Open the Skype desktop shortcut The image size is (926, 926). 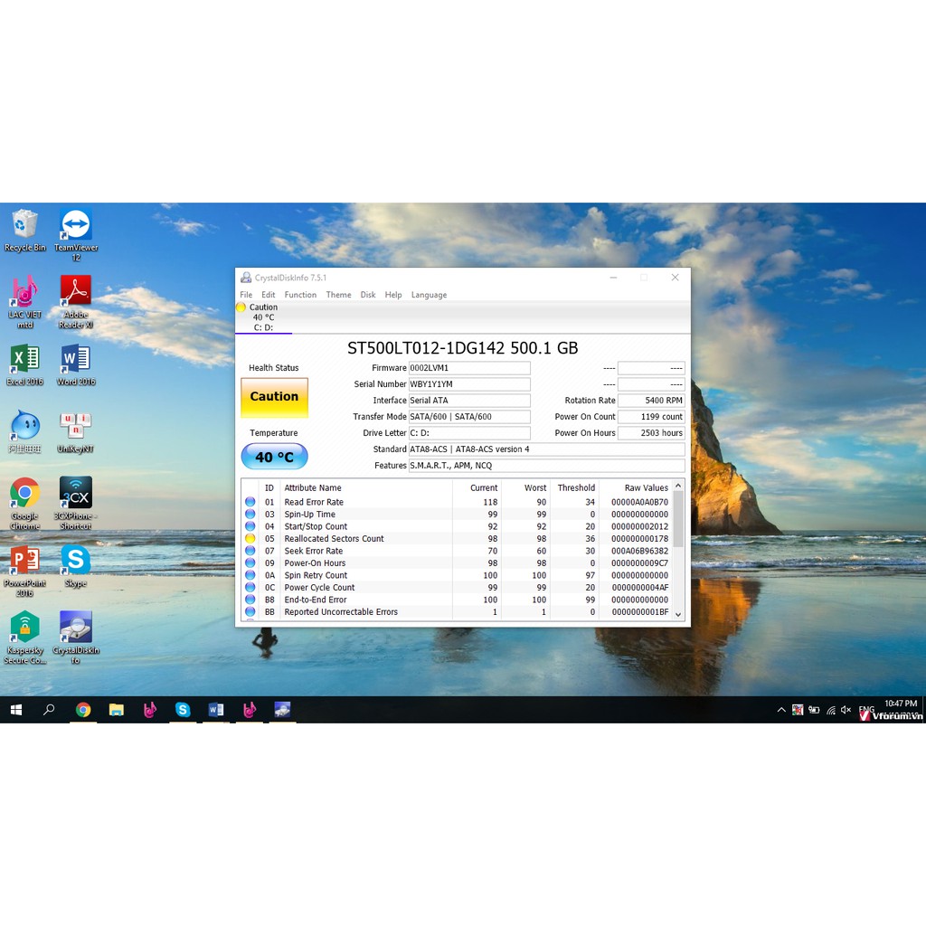76,561
